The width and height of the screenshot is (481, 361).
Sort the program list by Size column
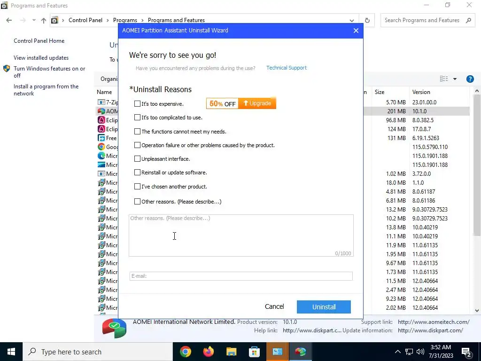coord(380,92)
